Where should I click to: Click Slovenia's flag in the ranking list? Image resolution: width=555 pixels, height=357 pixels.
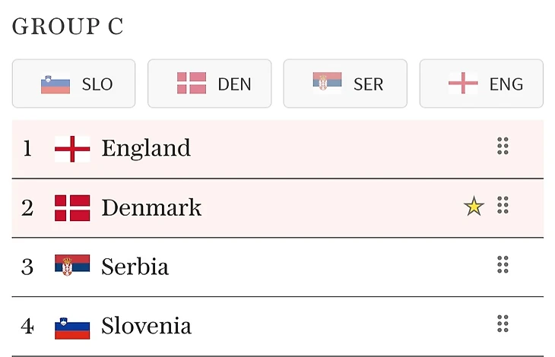tap(72, 327)
